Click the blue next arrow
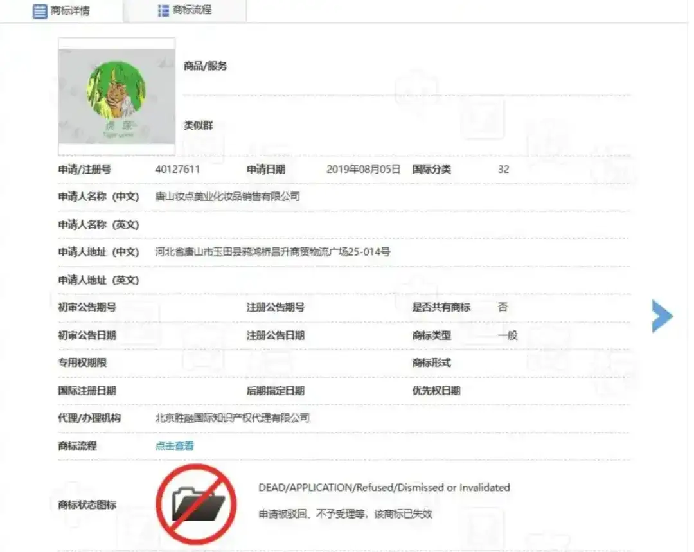The image size is (694, 552). click(662, 316)
